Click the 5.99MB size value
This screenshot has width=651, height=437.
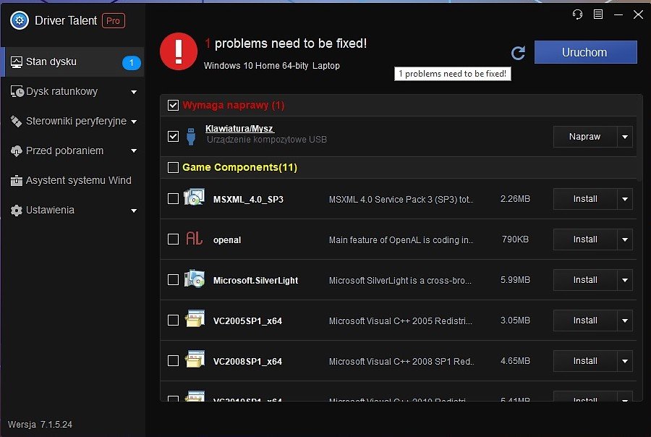coord(515,280)
